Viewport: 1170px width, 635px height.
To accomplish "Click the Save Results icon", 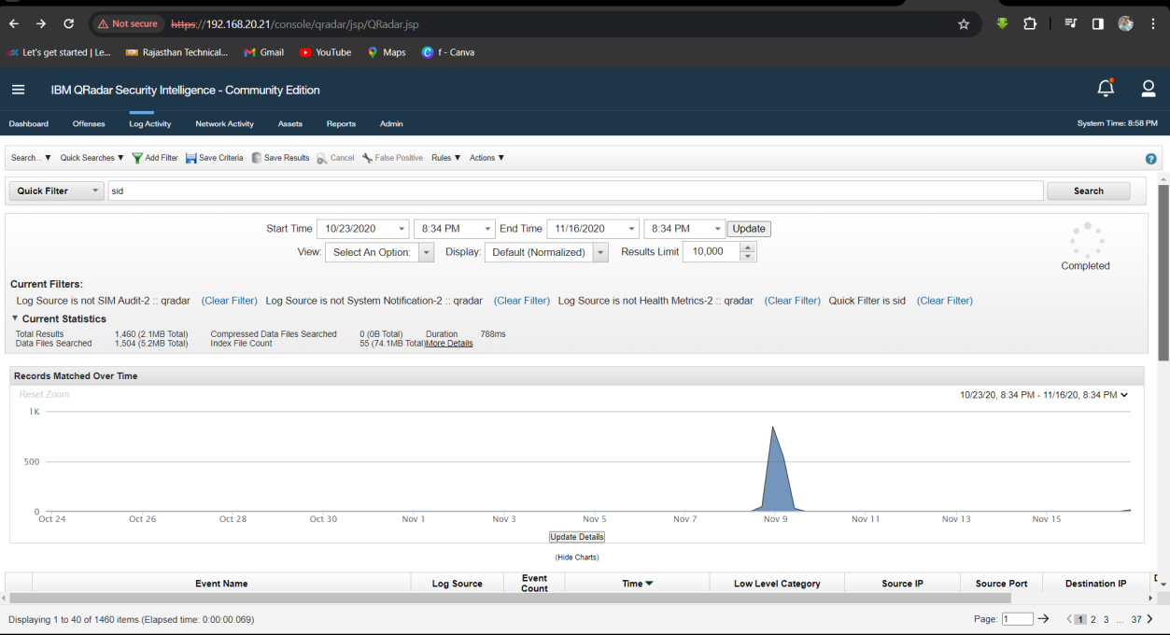I will [257, 158].
